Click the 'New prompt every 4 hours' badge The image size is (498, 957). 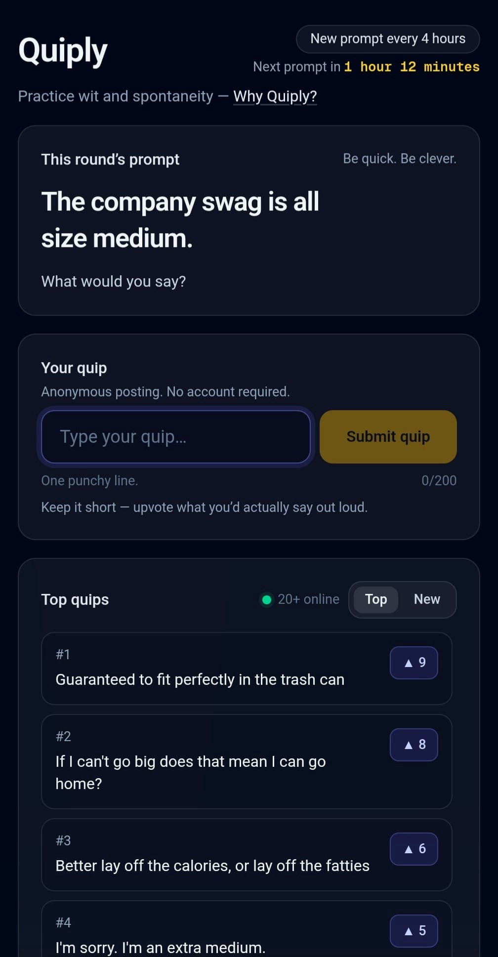coord(387,39)
